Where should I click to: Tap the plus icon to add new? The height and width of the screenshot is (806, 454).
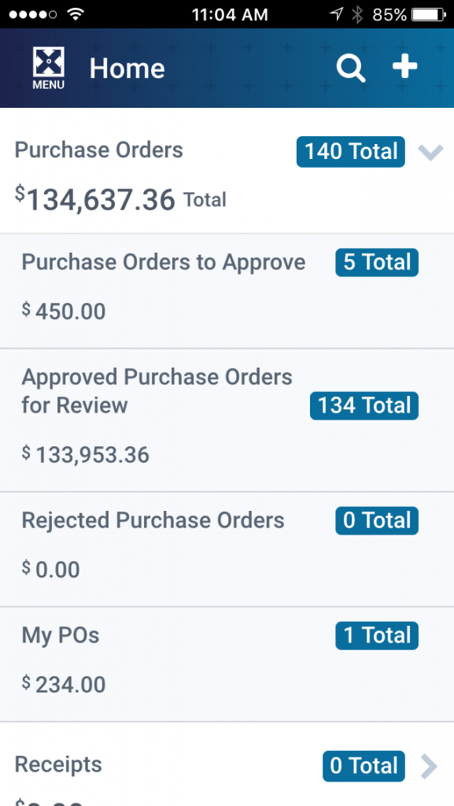405,67
